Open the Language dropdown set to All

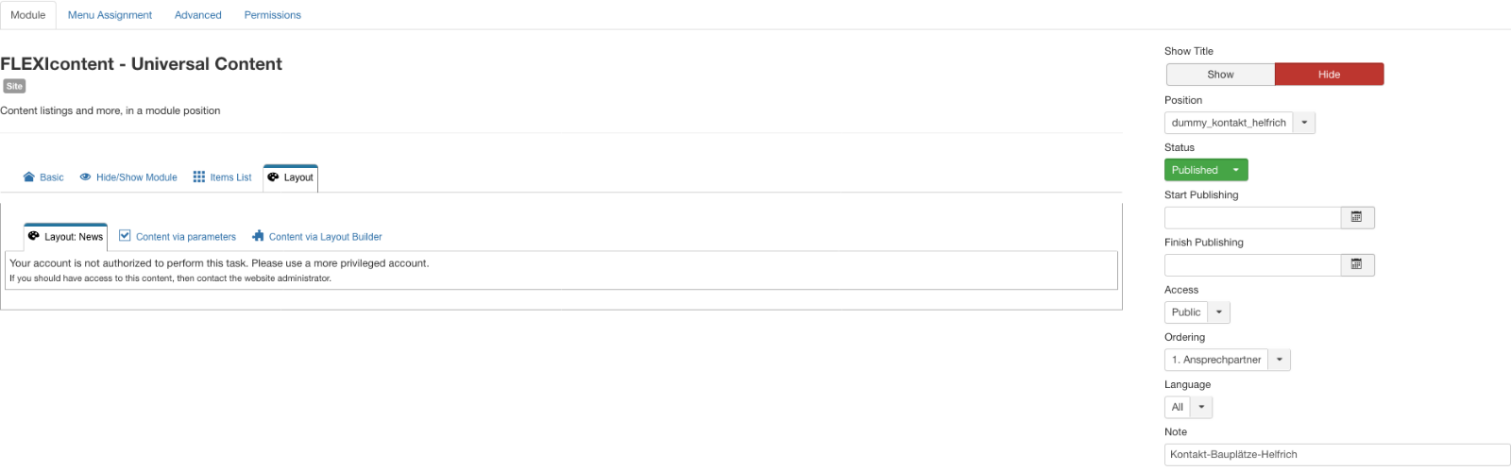click(1188, 407)
